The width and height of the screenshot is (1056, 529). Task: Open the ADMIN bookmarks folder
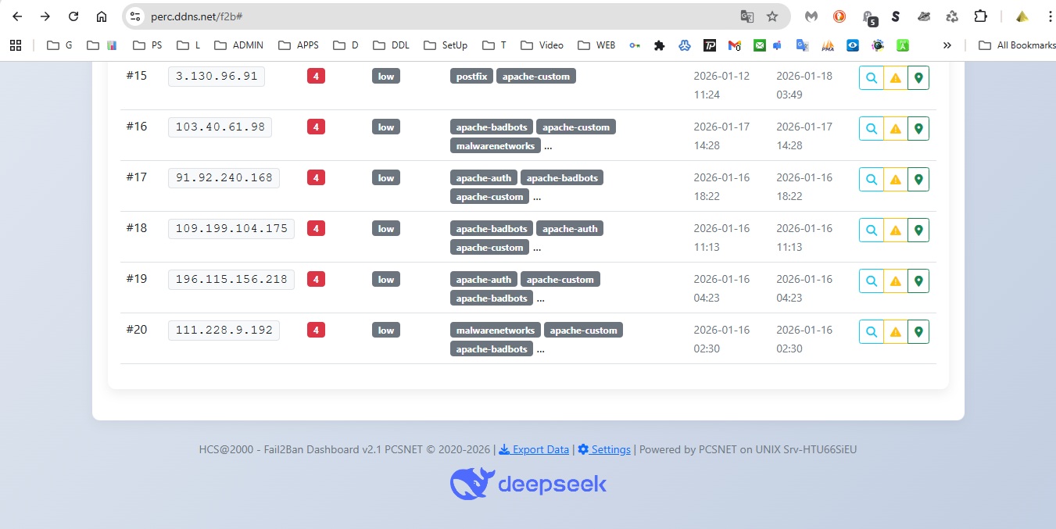pos(239,45)
